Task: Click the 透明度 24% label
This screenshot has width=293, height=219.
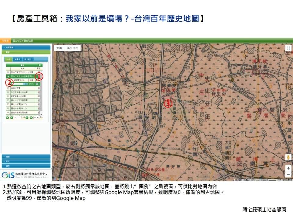Action: [19, 80]
